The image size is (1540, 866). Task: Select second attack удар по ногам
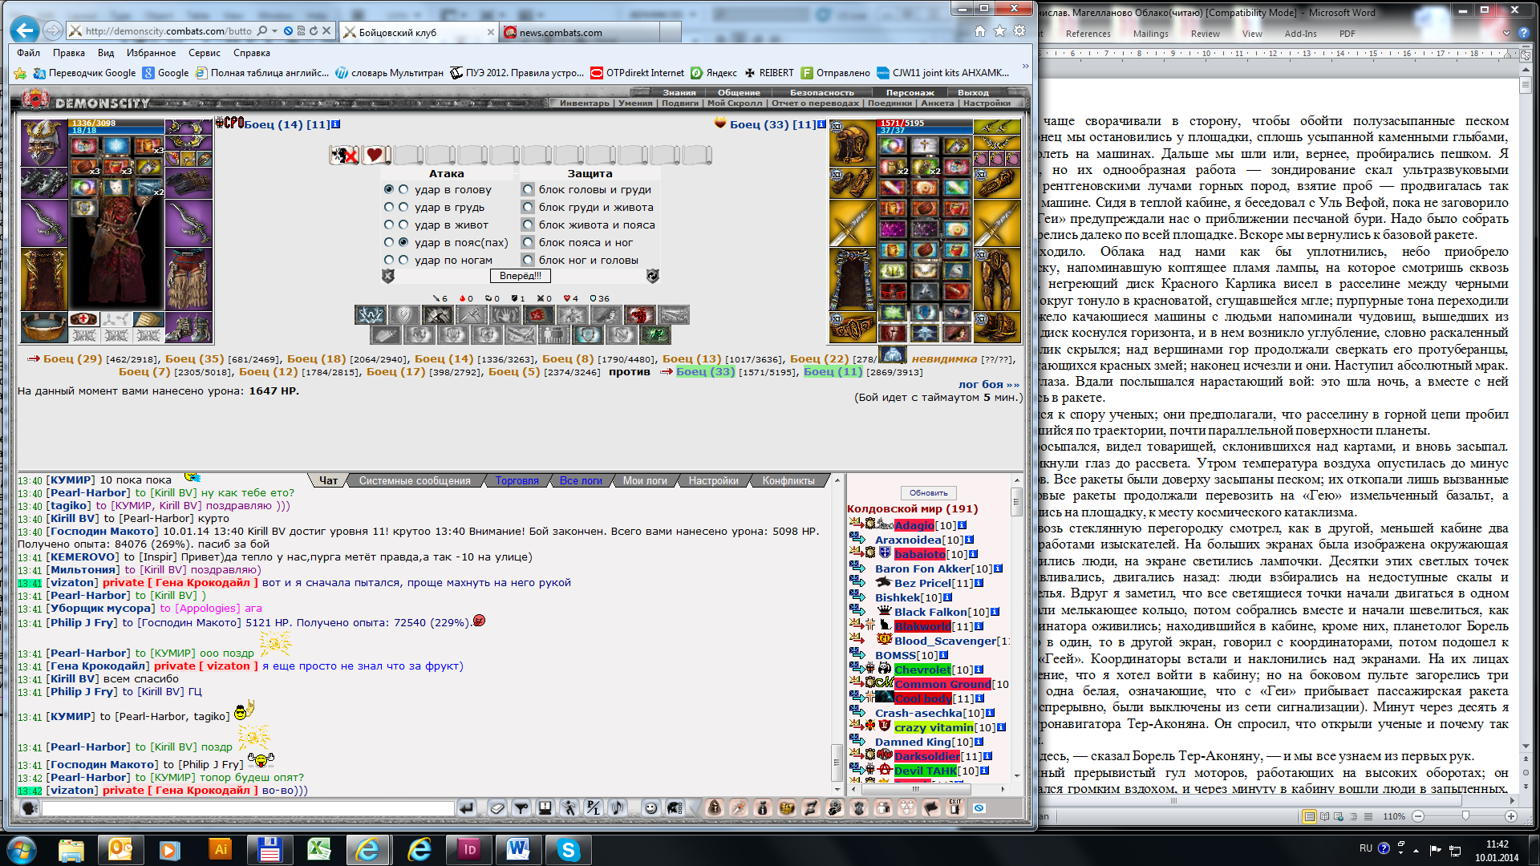coord(403,260)
